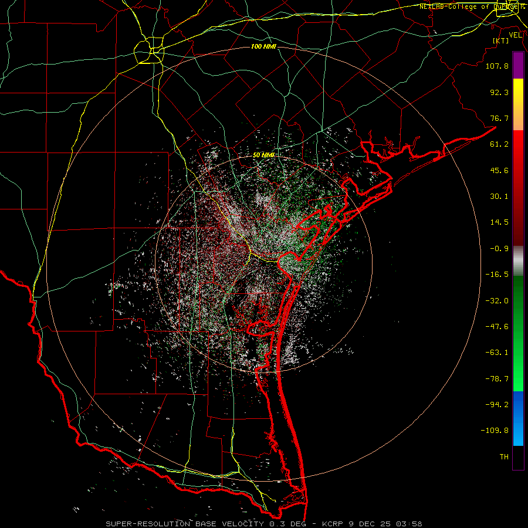The image size is (528, 528).
Task: Select the -78.7 value on the velocity scale
Action: (497, 378)
